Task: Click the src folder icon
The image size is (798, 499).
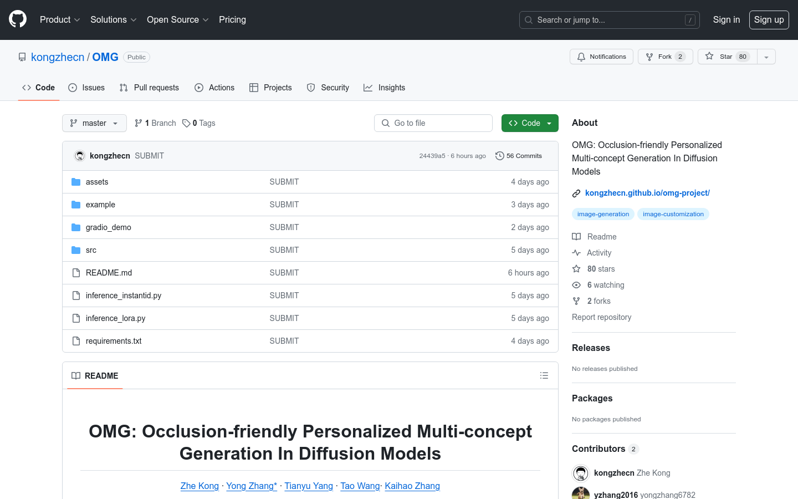Action: tap(76, 250)
